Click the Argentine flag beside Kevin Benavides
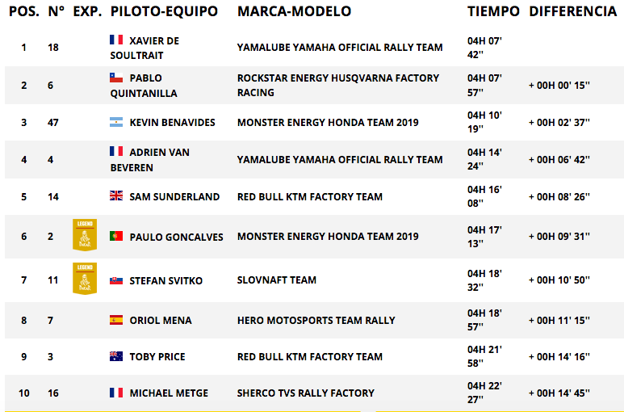The height and width of the screenshot is (412, 624). tap(116, 122)
